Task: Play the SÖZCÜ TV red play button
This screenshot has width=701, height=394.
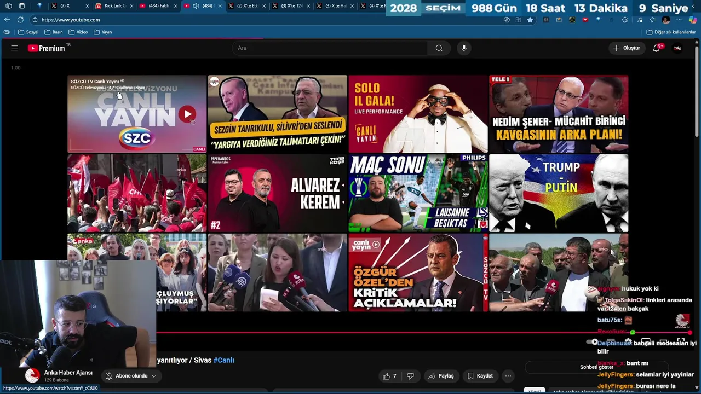Action: coord(187,114)
